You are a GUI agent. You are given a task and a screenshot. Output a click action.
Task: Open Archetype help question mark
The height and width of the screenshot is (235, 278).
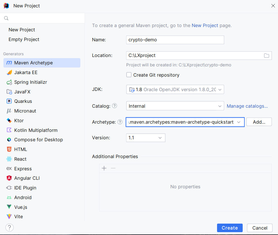(120, 122)
